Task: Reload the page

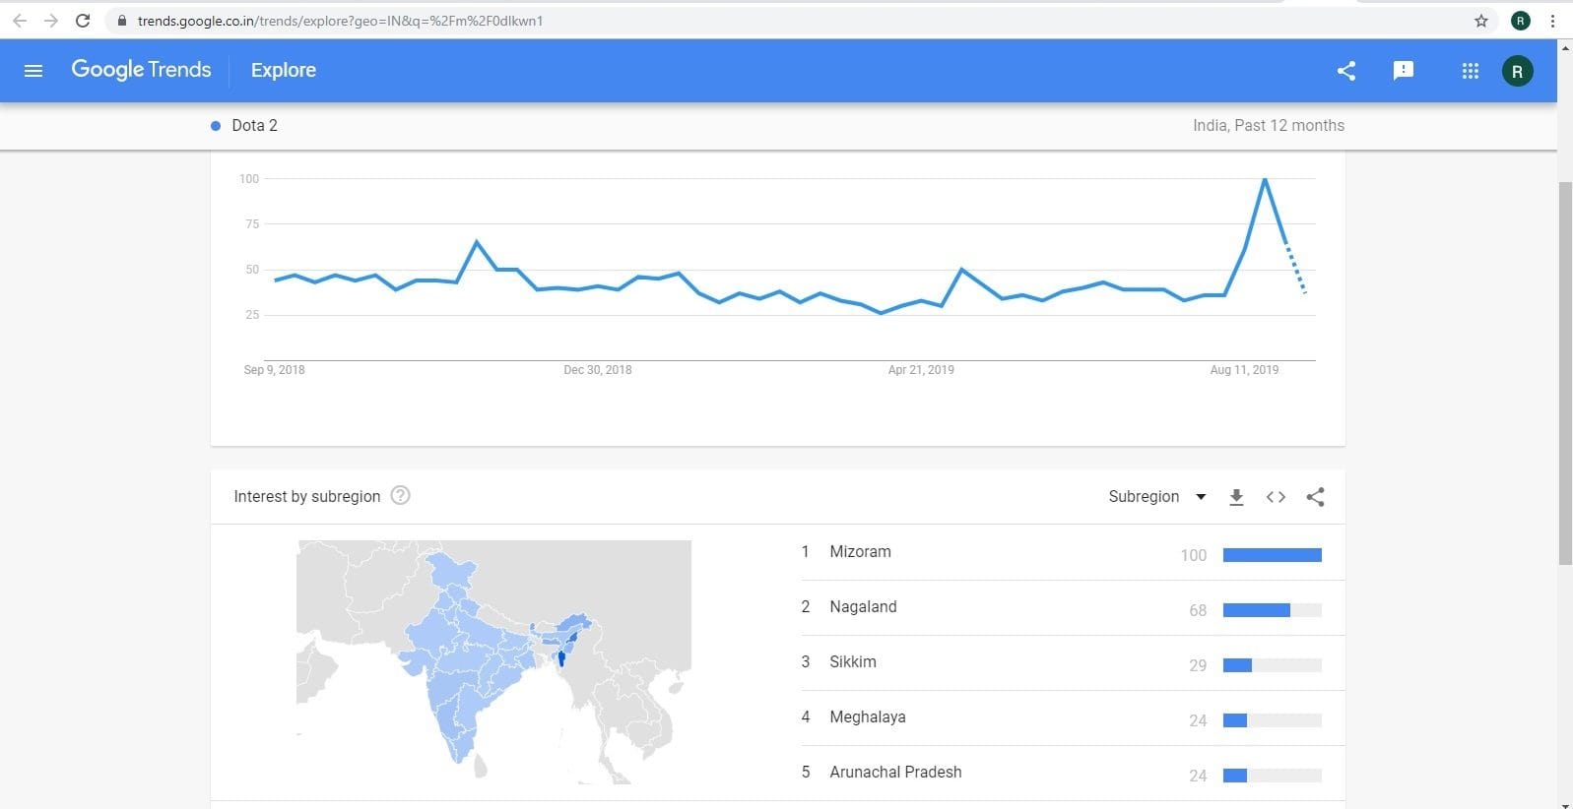Action: pyautogui.click(x=83, y=21)
